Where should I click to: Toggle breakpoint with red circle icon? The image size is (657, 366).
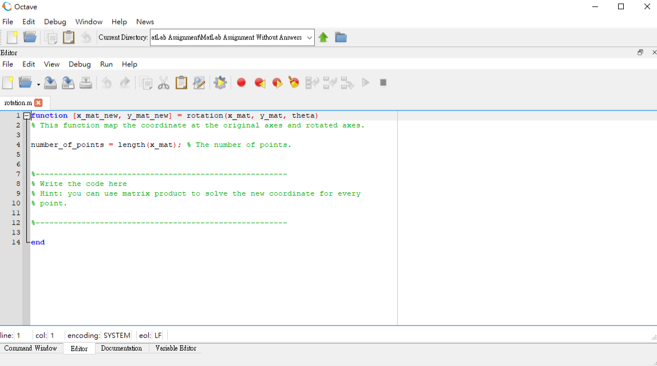[x=241, y=82]
